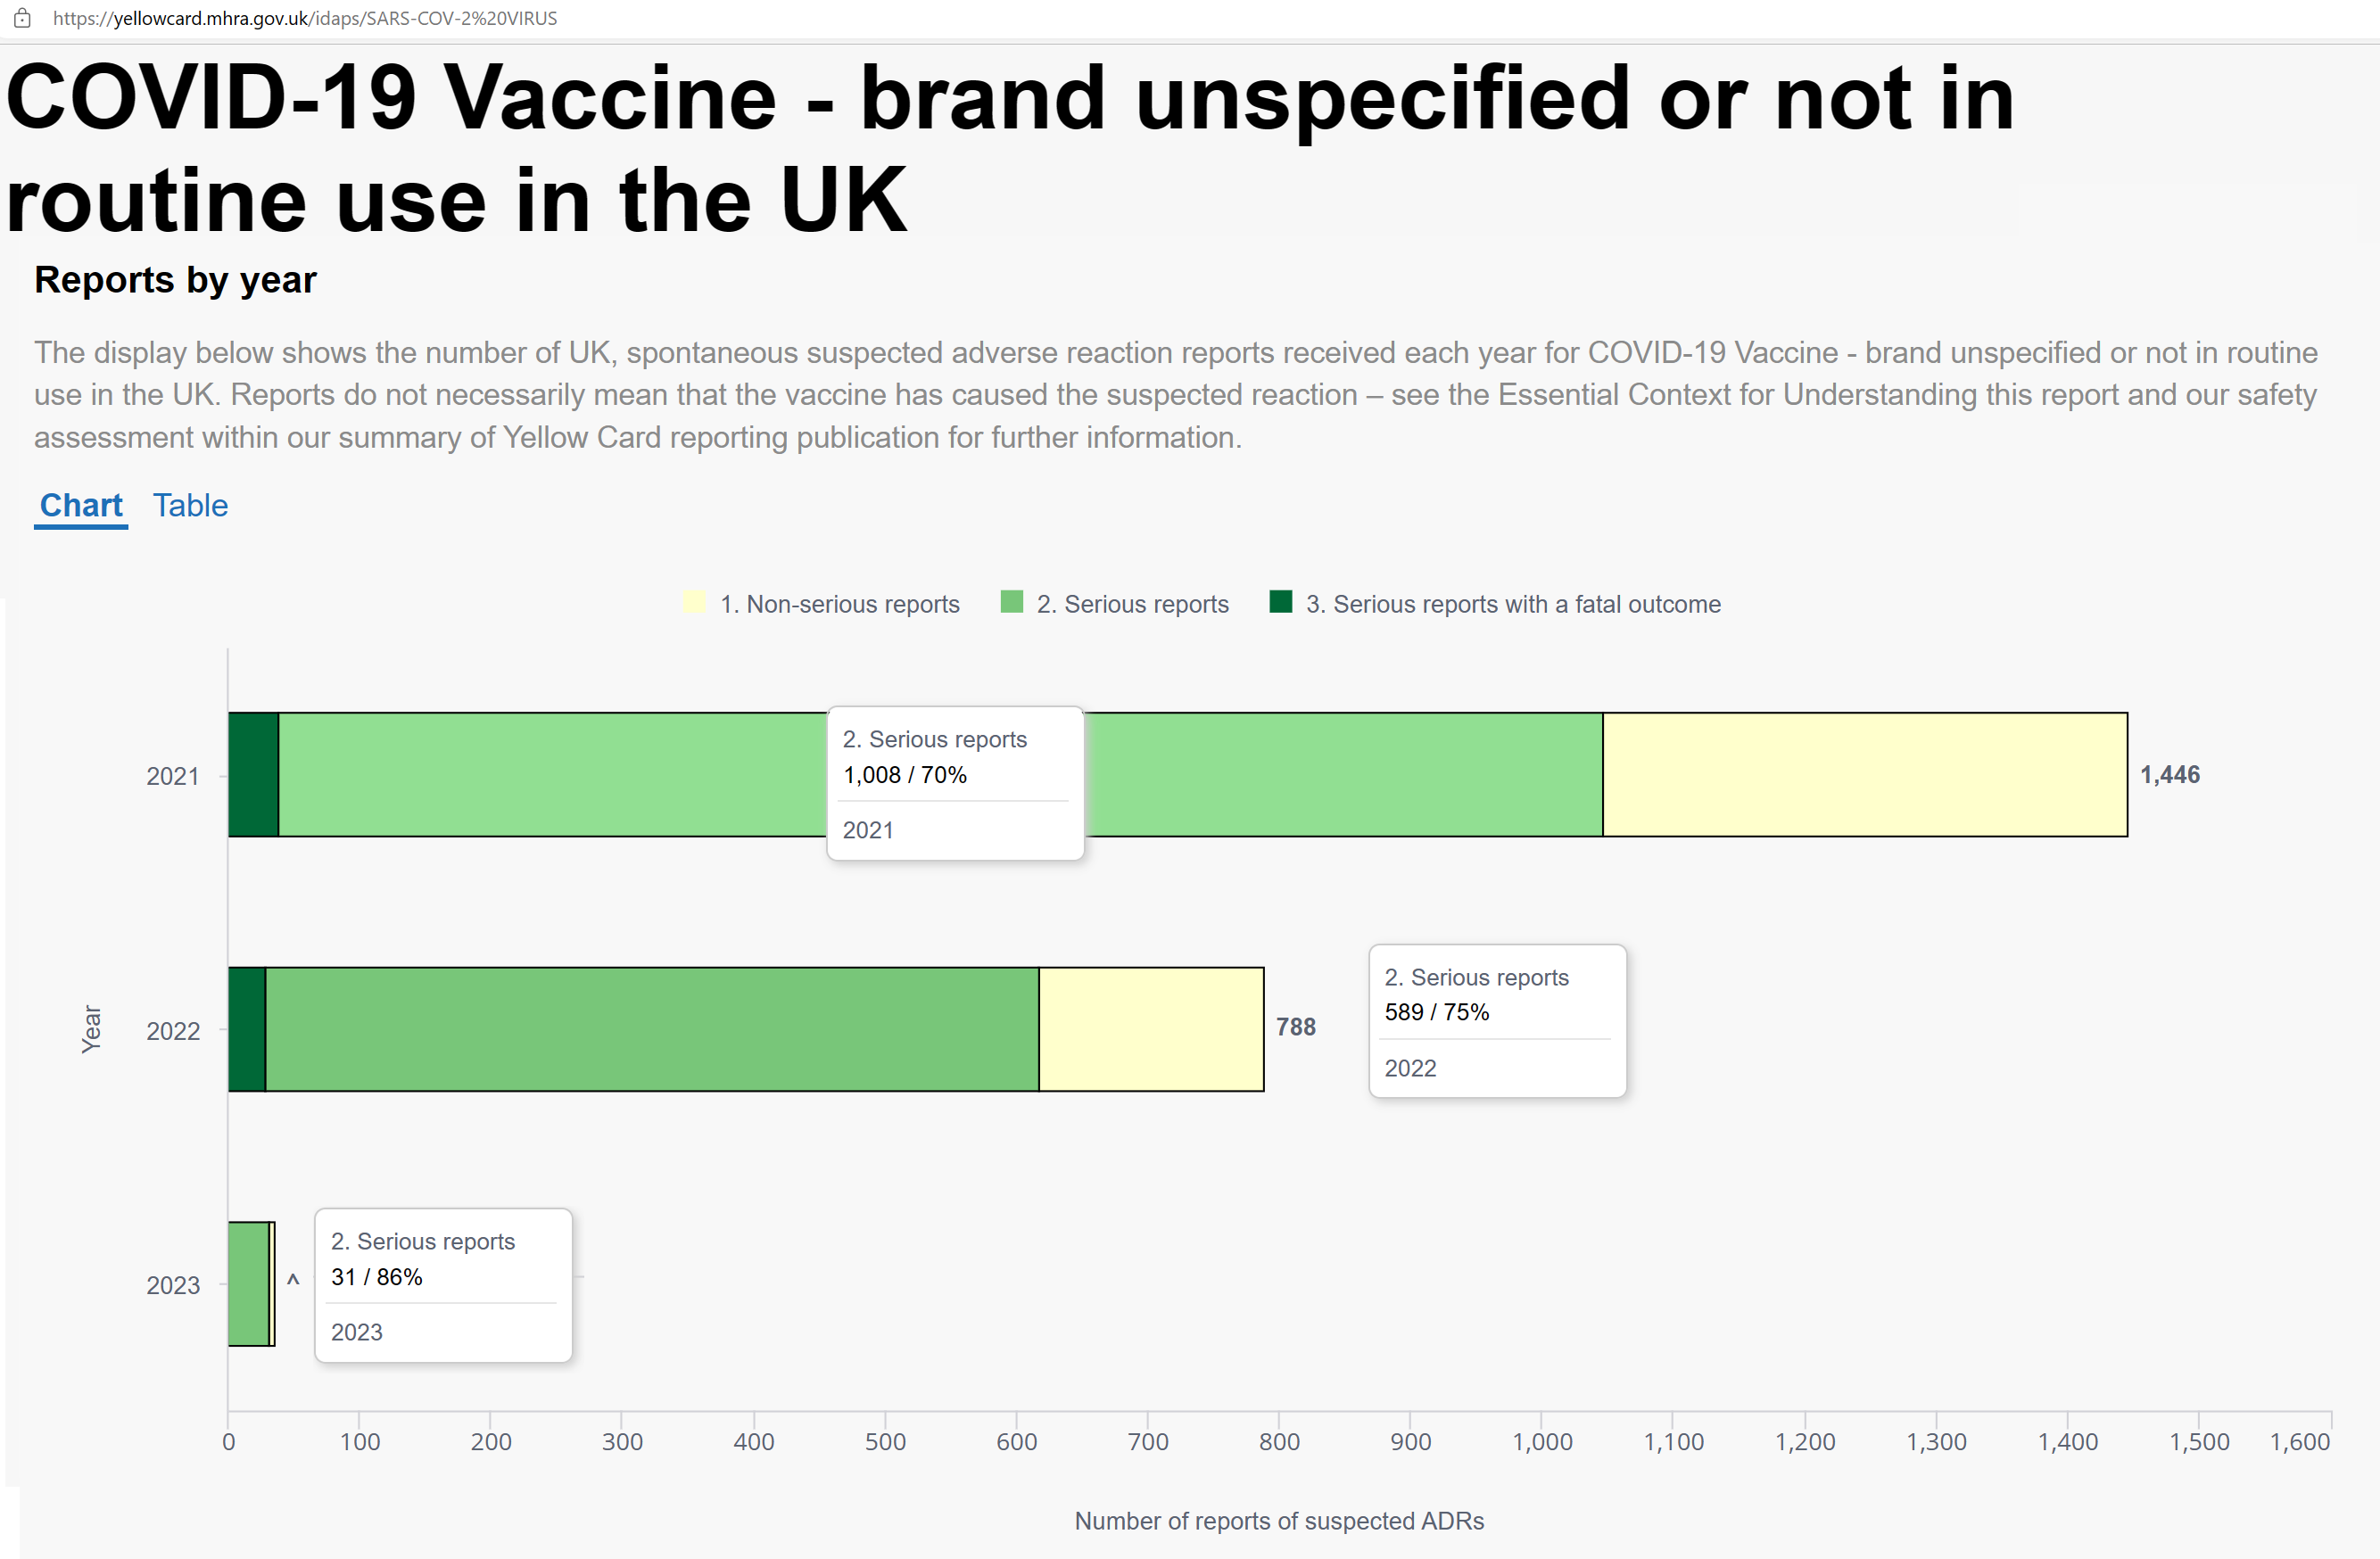The width and height of the screenshot is (2380, 1559).
Task: Toggle the Serious reports legend swatch
Action: click(x=1011, y=602)
